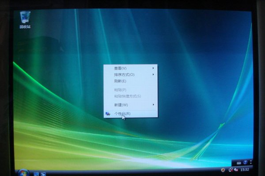Expand the 新建(W) submenu arrow
Image resolution: width=265 pixels, height=176 pixels.
point(153,105)
